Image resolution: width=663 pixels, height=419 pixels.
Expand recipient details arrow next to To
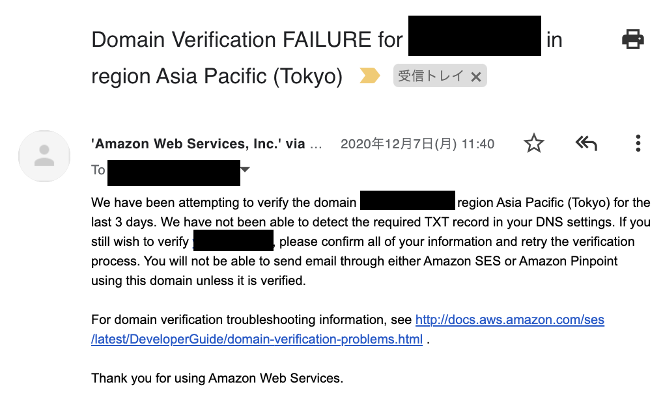(245, 170)
